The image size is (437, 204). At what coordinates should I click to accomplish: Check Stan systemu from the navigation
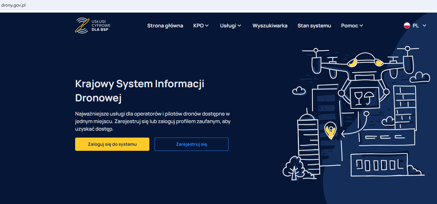coord(314,25)
